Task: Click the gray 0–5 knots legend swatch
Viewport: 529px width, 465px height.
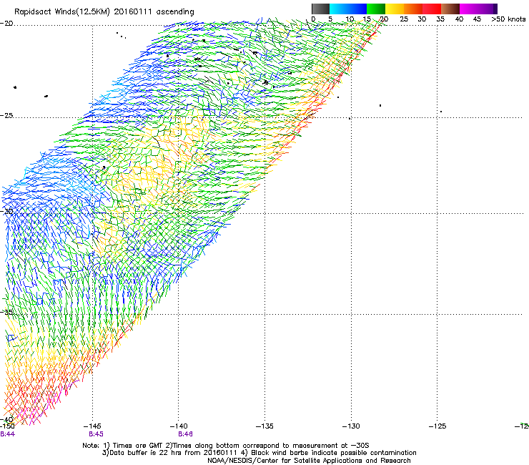Action: click(x=320, y=9)
